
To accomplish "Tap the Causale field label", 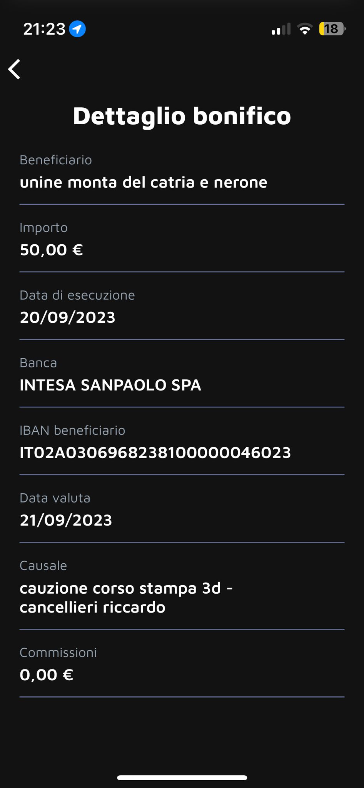I will 43,566.
